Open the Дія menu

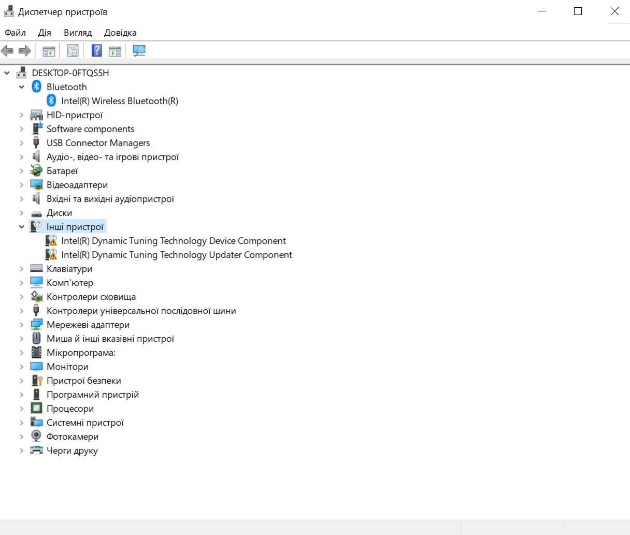(x=45, y=33)
